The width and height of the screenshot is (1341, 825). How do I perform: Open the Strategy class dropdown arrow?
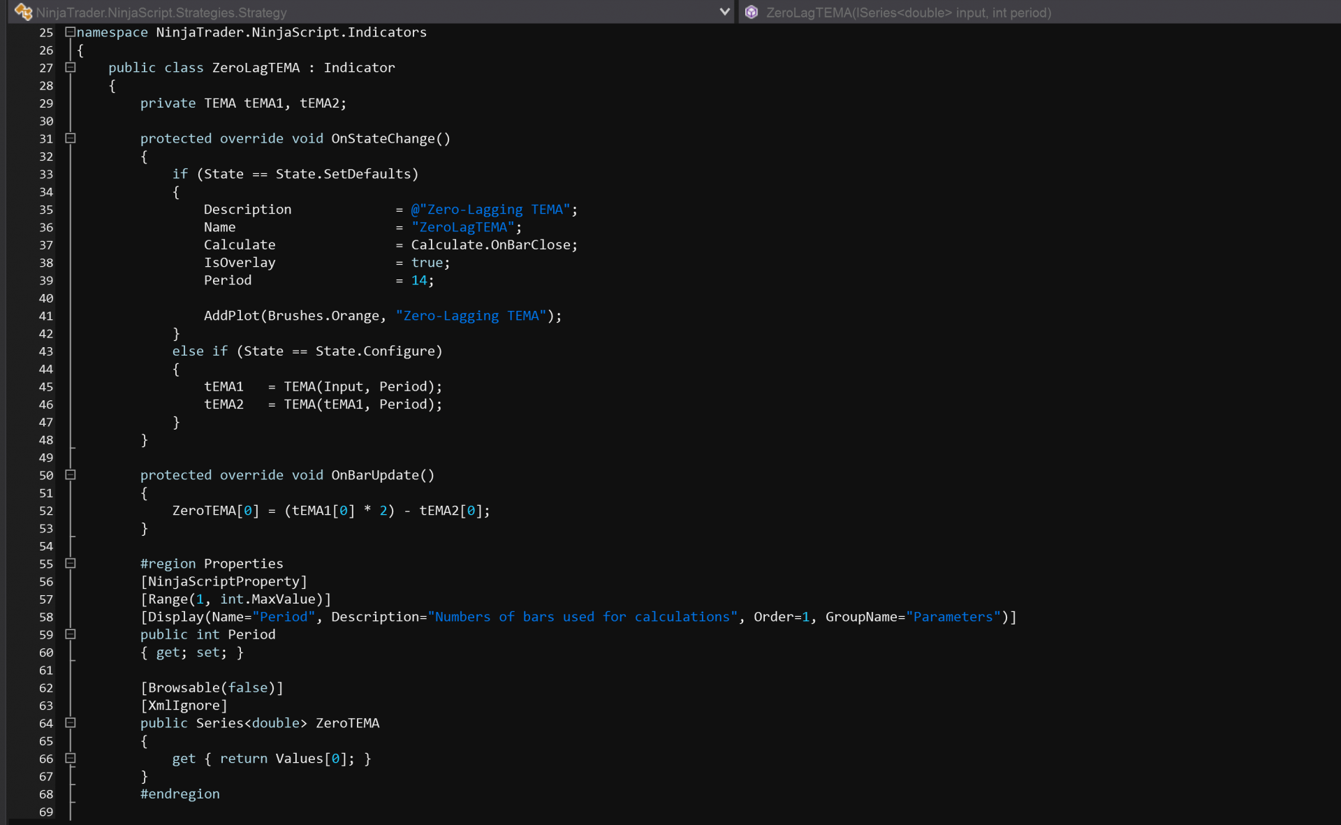(x=724, y=12)
